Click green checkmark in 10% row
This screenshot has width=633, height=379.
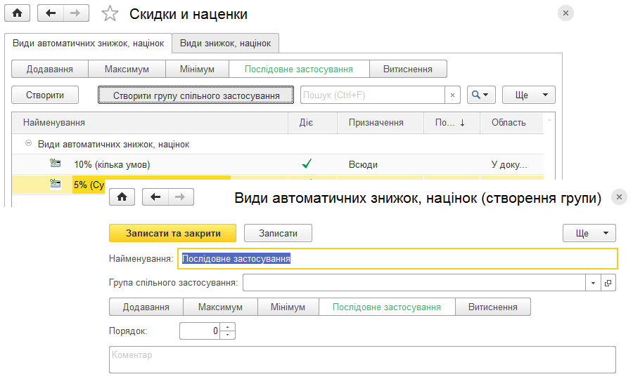pyautogui.click(x=307, y=164)
